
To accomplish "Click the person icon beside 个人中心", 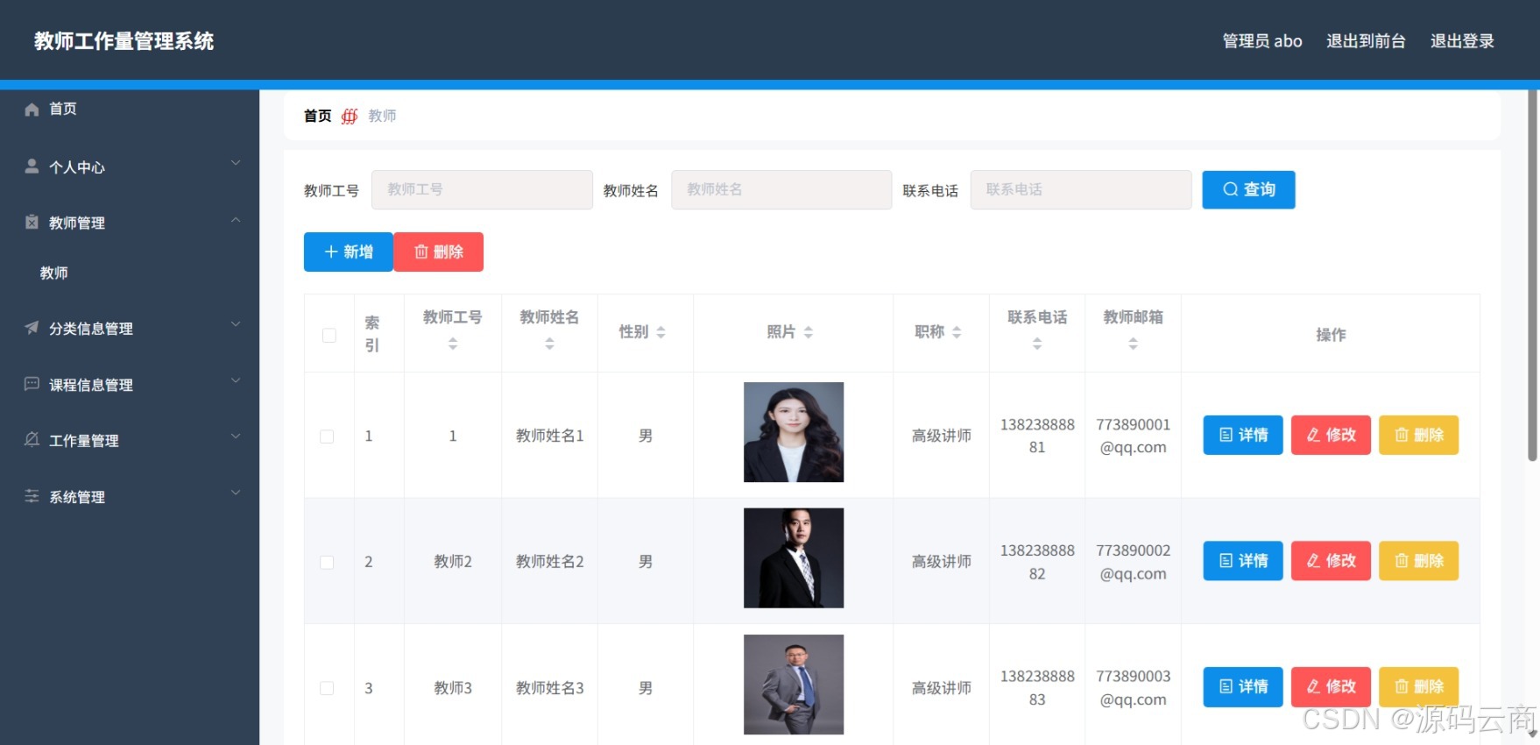I will pyautogui.click(x=32, y=166).
